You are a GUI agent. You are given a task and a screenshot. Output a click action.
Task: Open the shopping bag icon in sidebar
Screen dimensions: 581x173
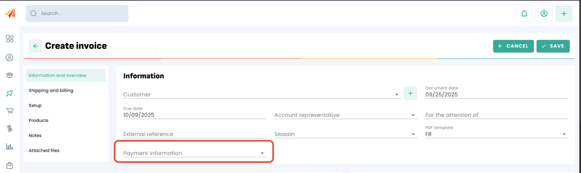10,165
